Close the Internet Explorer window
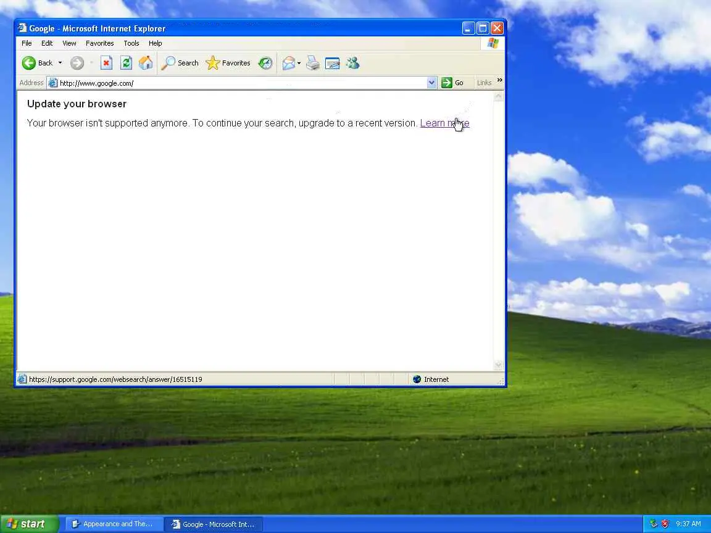 click(x=497, y=28)
